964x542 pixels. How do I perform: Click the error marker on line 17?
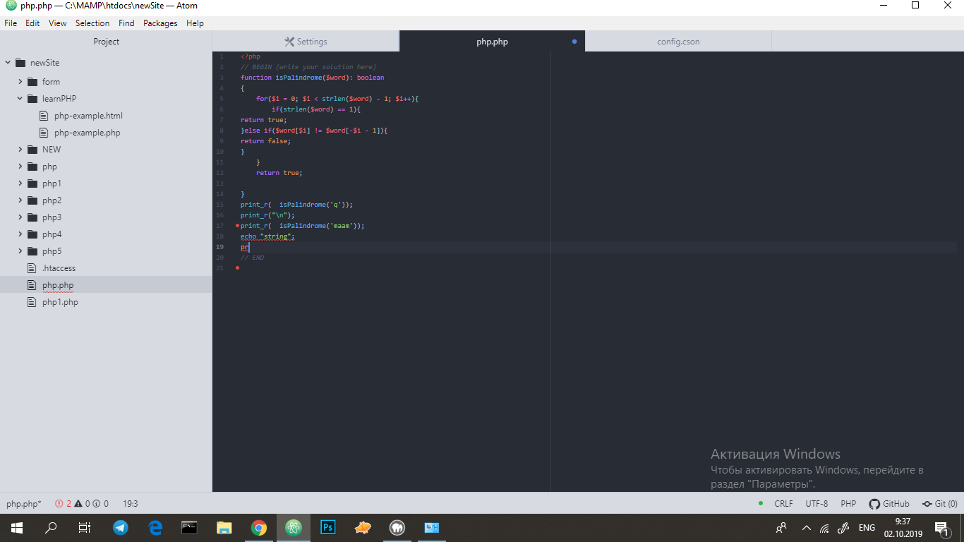click(237, 226)
